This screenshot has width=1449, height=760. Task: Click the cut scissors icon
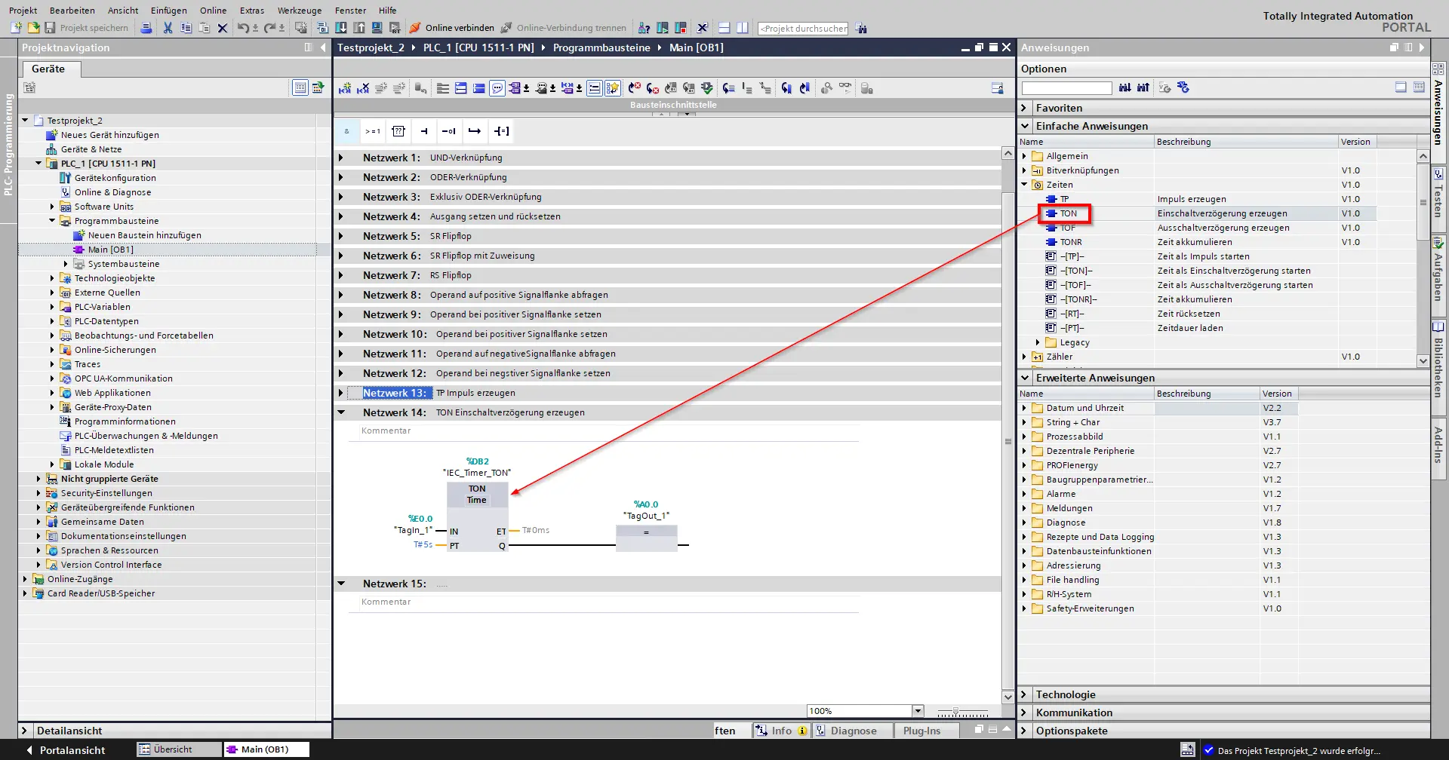(168, 28)
